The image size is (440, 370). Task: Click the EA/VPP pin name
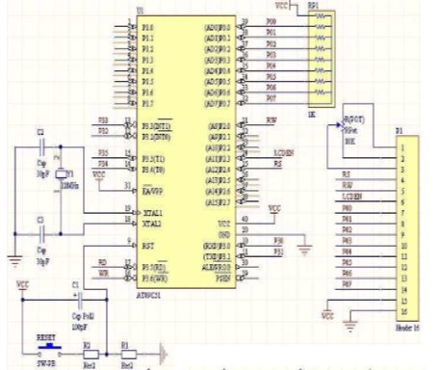152,192
